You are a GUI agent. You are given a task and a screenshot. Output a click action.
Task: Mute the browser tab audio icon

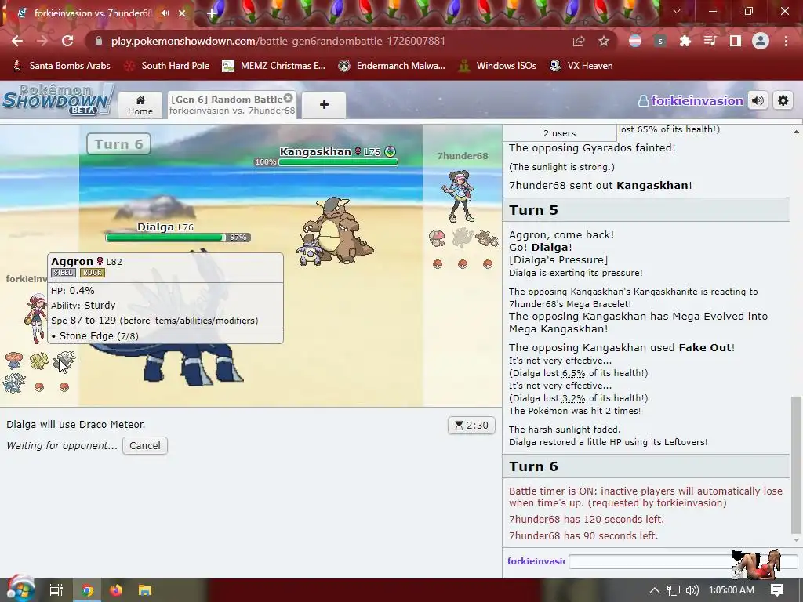[165, 13]
